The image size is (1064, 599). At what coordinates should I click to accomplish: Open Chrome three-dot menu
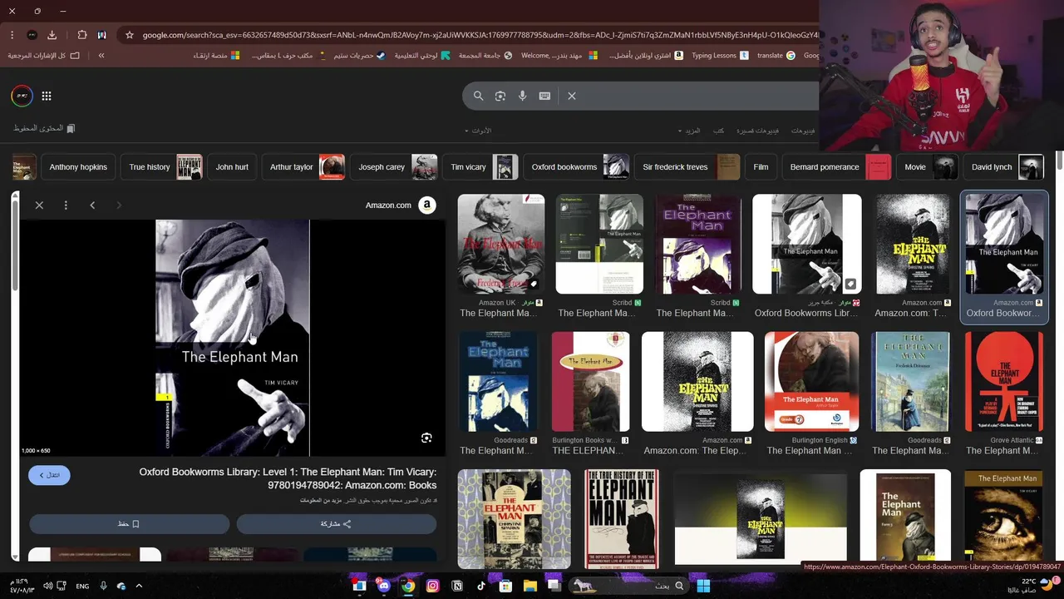12,35
